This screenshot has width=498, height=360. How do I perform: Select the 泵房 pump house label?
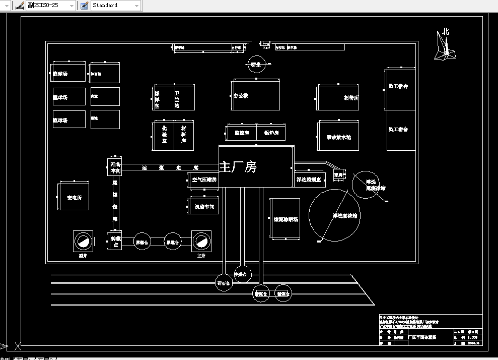pyautogui.click(x=338, y=174)
